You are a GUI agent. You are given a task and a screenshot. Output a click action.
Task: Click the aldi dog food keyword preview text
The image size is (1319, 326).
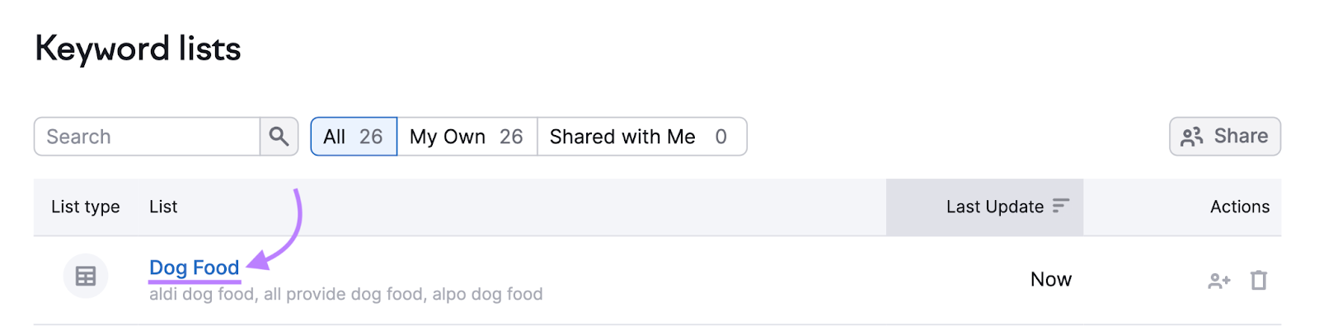[x=202, y=294]
